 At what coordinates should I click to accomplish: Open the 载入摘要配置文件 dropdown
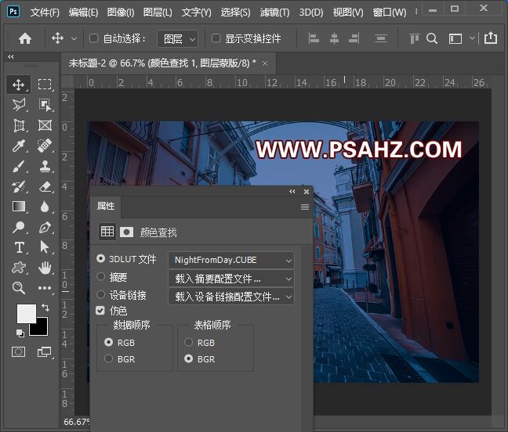click(x=231, y=279)
